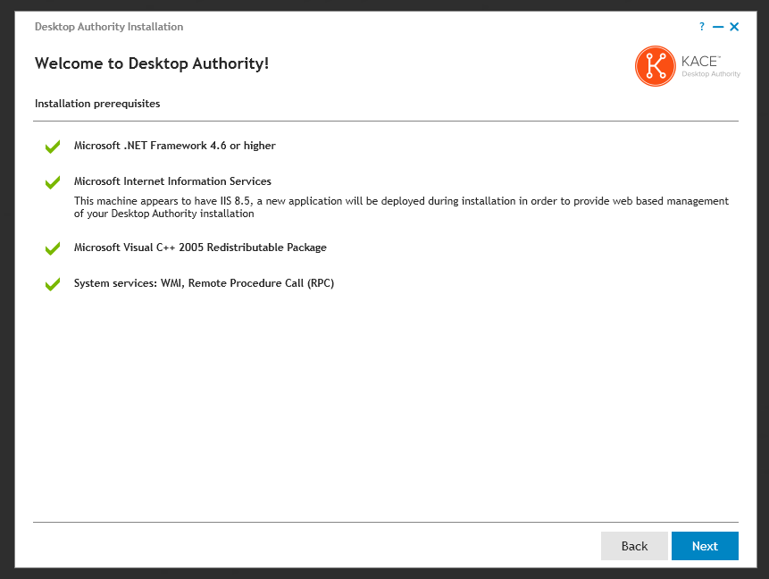Screen dimensions: 769x579
Task: Click the green checkmark beside .NET Framework 4.6
Action: point(53,147)
